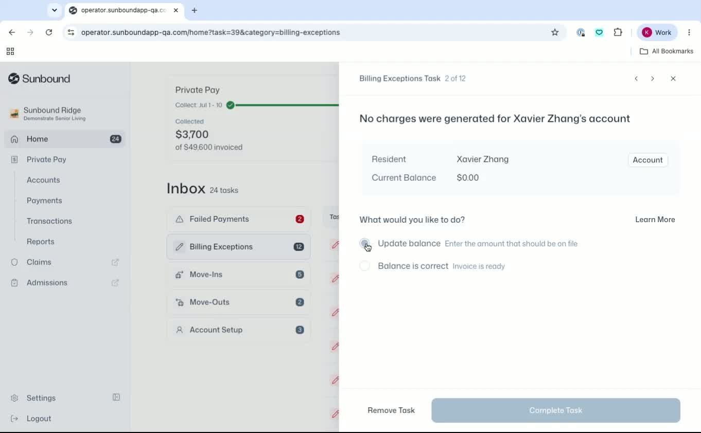Reload the page
701x433 pixels.
point(49,32)
